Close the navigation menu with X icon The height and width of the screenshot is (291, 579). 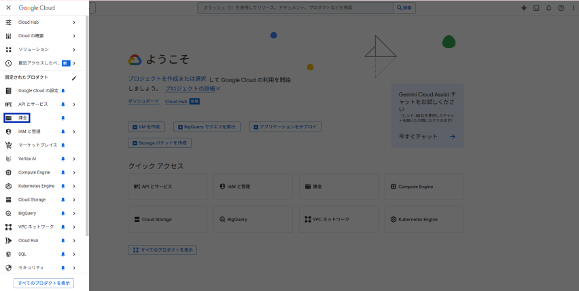pos(8,7)
